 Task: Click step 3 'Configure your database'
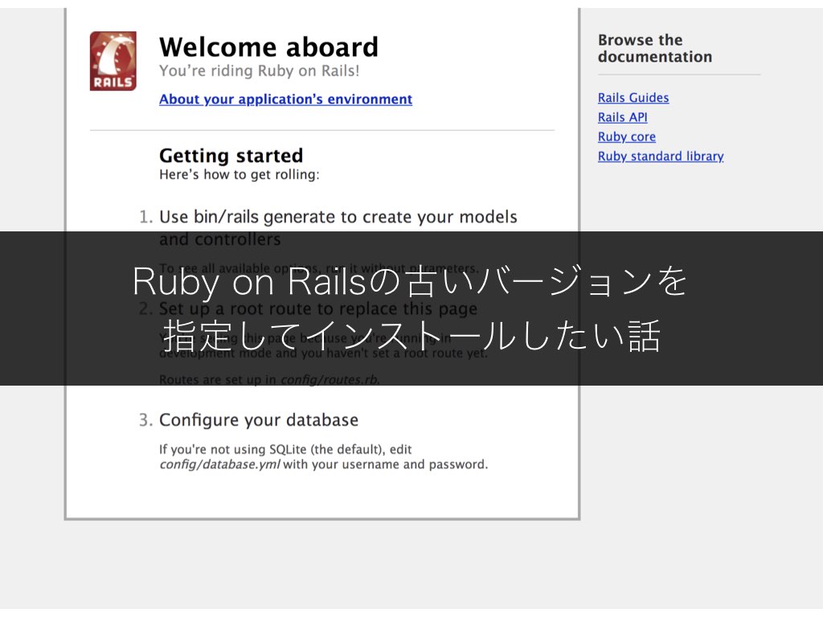pos(259,419)
